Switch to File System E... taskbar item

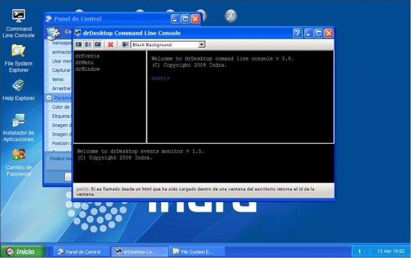click(197, 252)
